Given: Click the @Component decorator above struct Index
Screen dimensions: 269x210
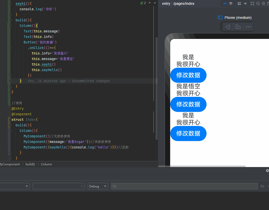Looking at the screenshot, I should [x=21, y=114].
